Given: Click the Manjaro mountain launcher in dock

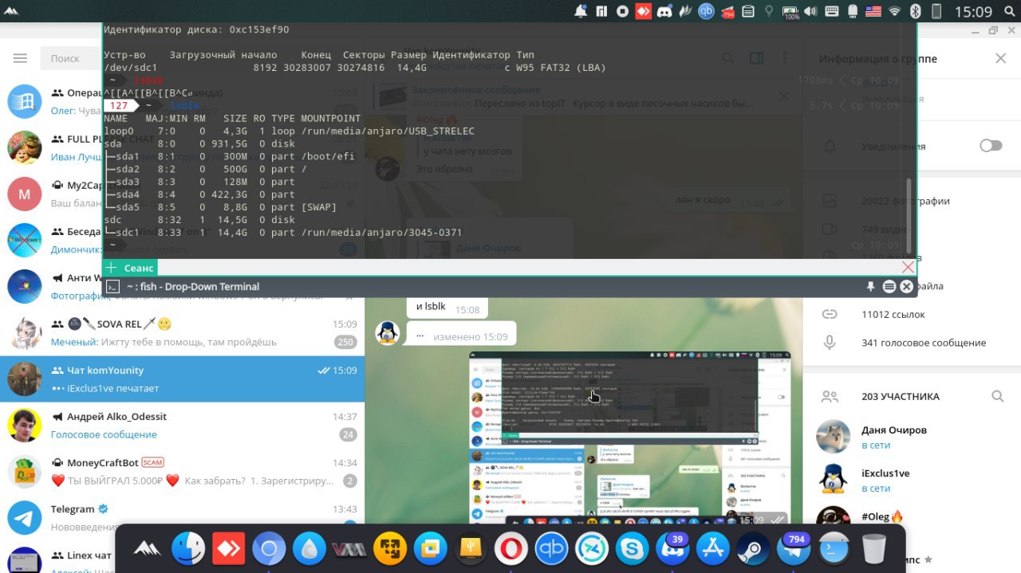Looking at the screenshot, I should click(148, 548).
